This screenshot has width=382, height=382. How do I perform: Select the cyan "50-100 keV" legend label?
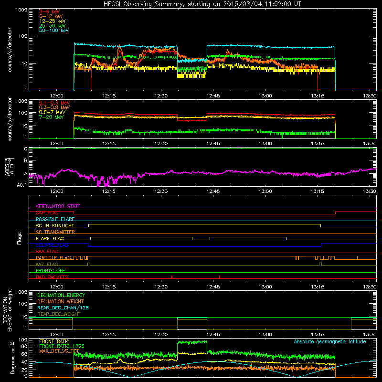[x=54, y=31]
